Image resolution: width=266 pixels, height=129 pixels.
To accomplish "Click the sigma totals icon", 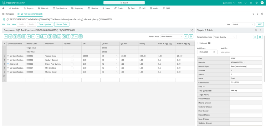I will coord(68,37).
